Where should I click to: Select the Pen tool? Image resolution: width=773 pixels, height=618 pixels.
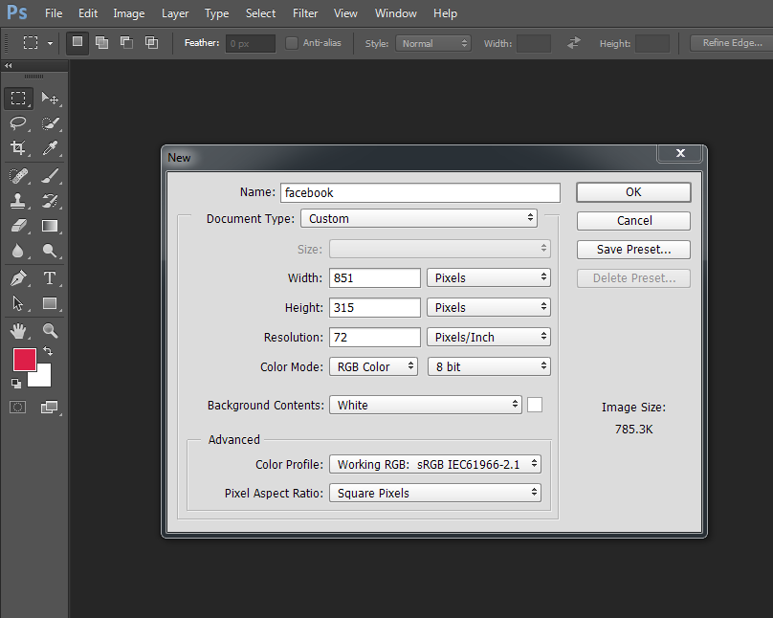(18, 278)
